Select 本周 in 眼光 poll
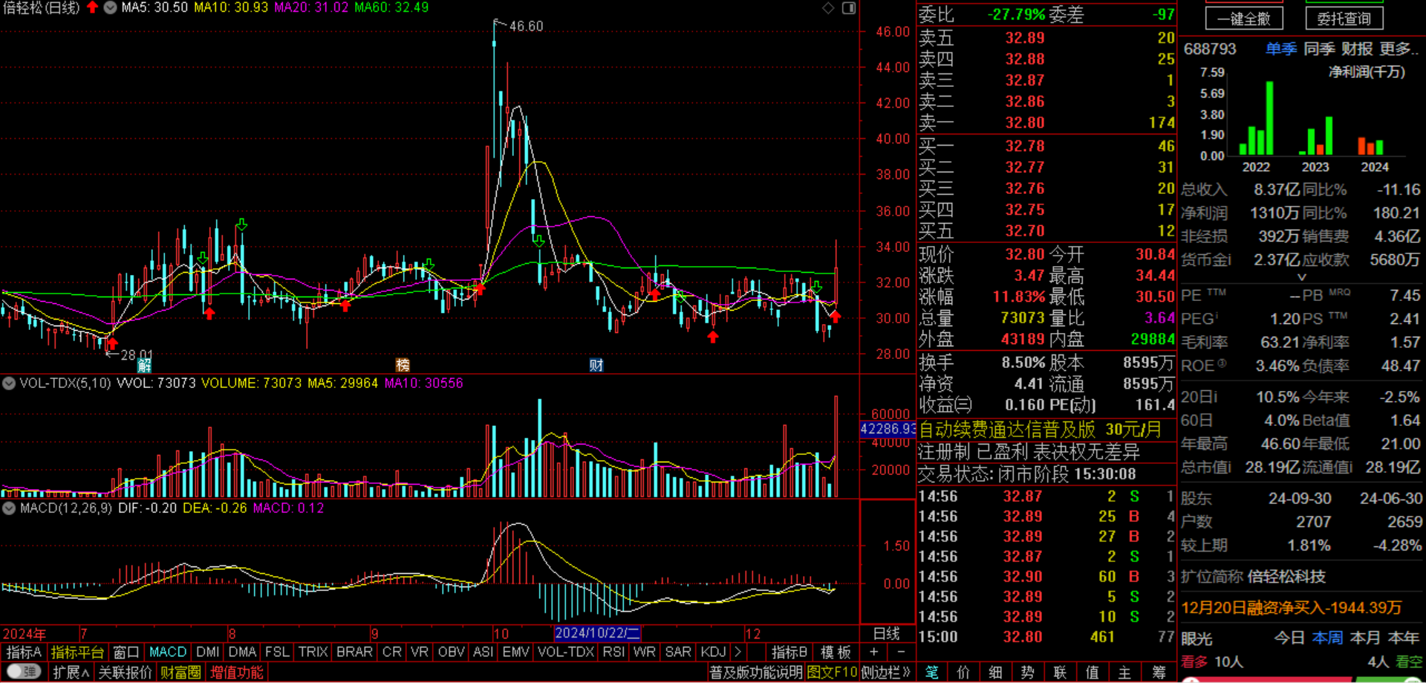 click(x=1327, y=638)
